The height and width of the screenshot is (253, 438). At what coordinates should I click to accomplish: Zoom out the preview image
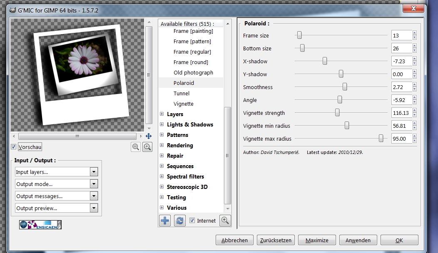pyautogui.click(x=136, y=147)
